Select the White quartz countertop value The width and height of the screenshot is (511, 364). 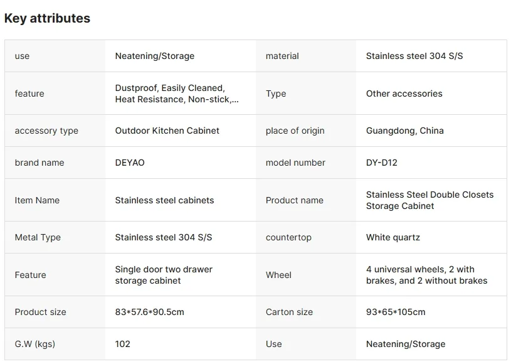tap(392, 237)
